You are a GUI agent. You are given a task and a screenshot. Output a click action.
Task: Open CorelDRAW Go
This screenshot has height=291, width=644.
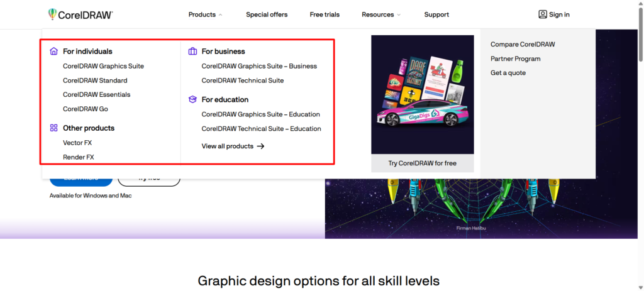pyautogui.click(x=86, y=109)
